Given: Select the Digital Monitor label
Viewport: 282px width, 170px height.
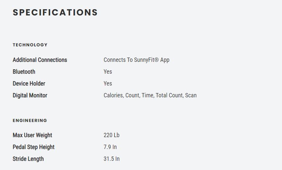Looking at the screenshot, I should point(30,95).
